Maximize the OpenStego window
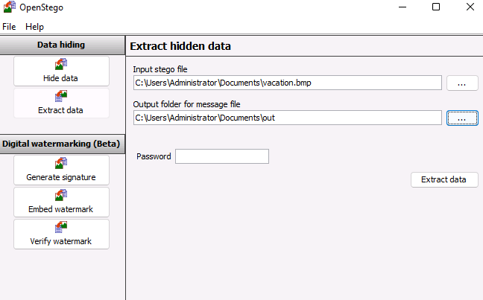Screen dimensions: 483x300 pyautogui.click(x=436, y=7)
